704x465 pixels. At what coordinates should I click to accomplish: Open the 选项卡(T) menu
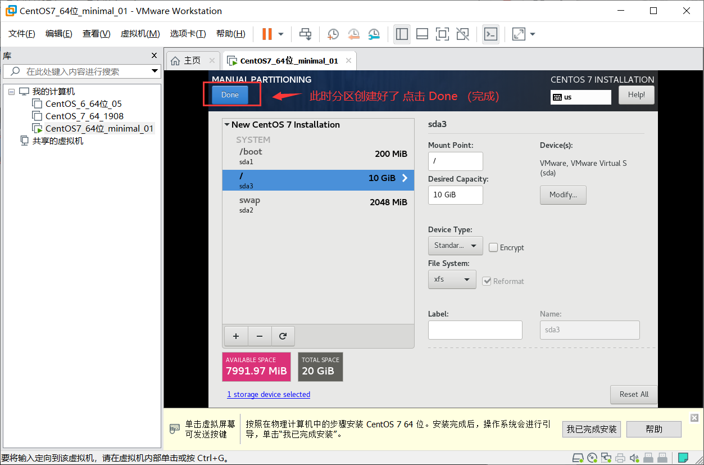click(188, 34)
